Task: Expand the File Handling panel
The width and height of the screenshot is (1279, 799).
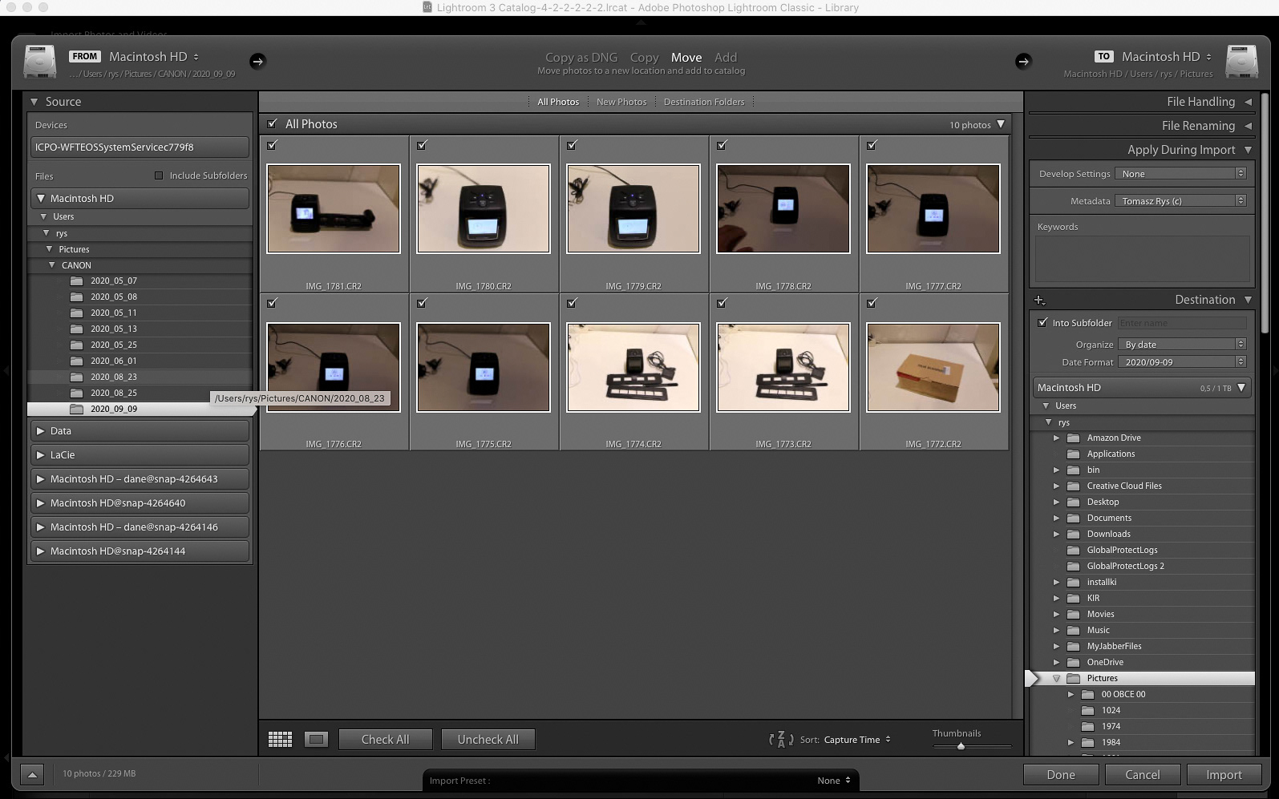Action: click(1248, 102)
